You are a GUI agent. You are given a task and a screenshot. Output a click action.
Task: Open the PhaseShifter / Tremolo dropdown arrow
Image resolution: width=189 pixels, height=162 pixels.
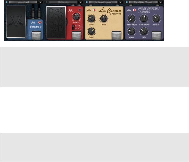pyautogui.click(x=160, y=2)
